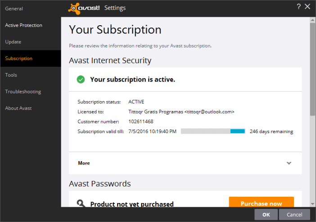Image resolution: width=316 pixels, height=222 pixels.
Task: Open the General settings tab
Action: point(14,9)
